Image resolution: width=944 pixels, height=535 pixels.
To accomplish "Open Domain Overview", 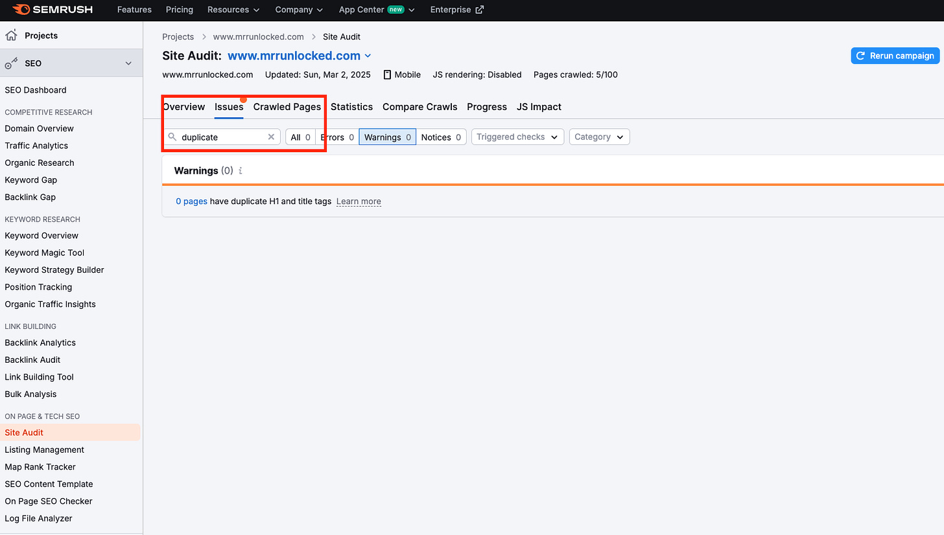I will 39,128.
